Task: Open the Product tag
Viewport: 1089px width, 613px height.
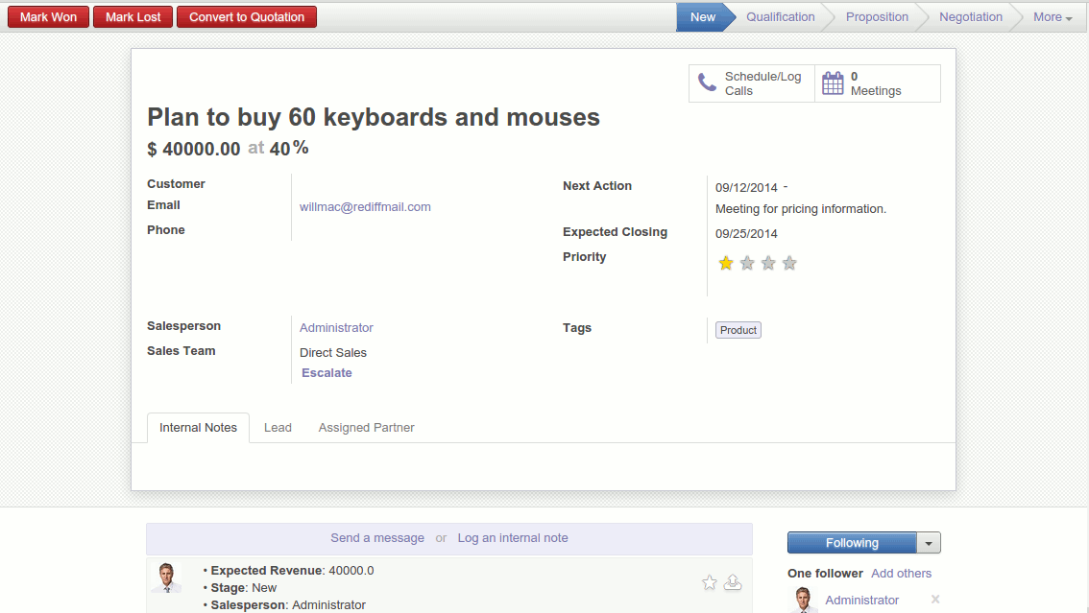Action: click(738, 330)
